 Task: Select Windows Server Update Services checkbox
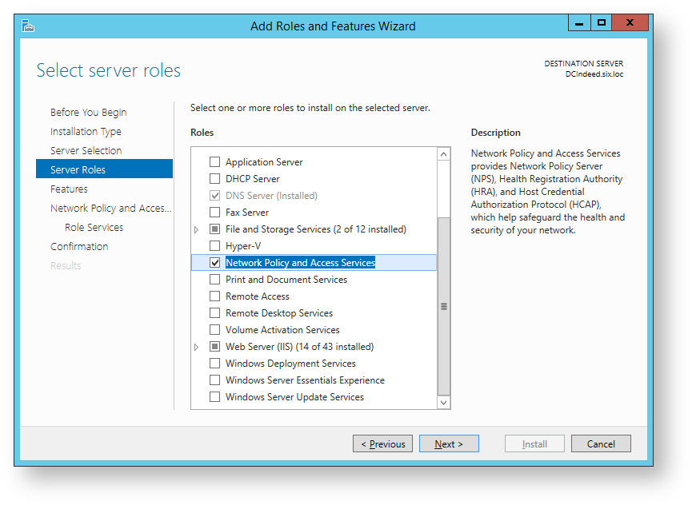tap(214, 397)
